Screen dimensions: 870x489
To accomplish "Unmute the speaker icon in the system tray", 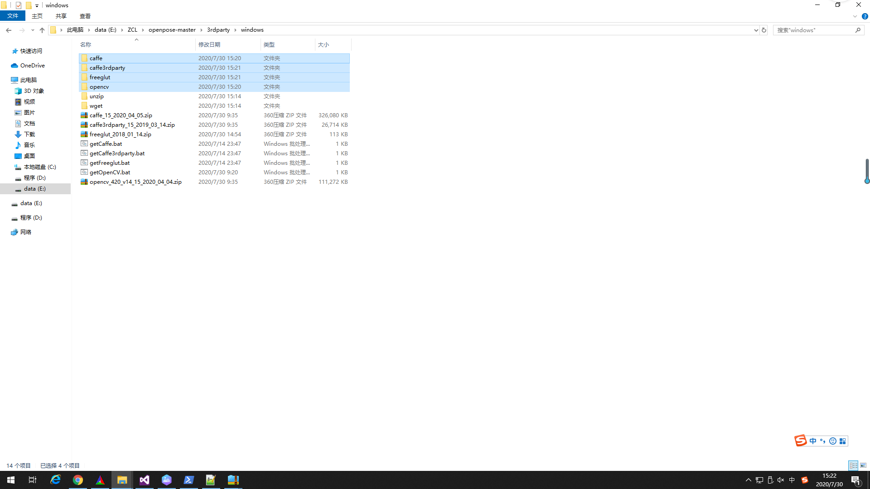I will (x=780, y=480).
